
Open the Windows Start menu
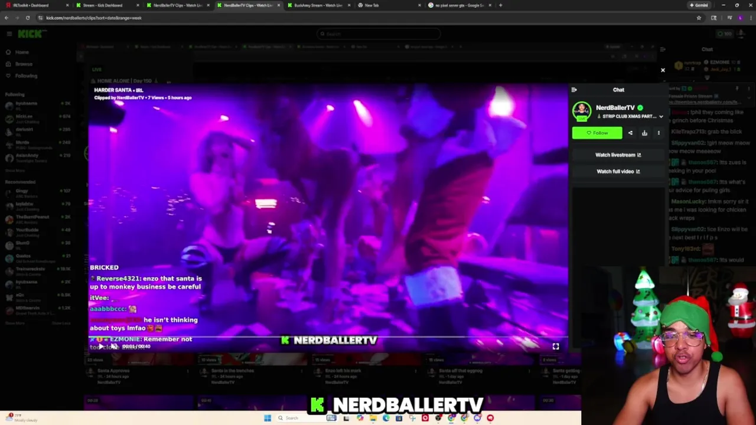pos(268,418)
